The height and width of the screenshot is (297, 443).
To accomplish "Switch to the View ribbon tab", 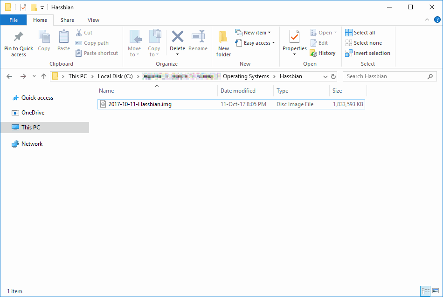I will click(93, 20).
